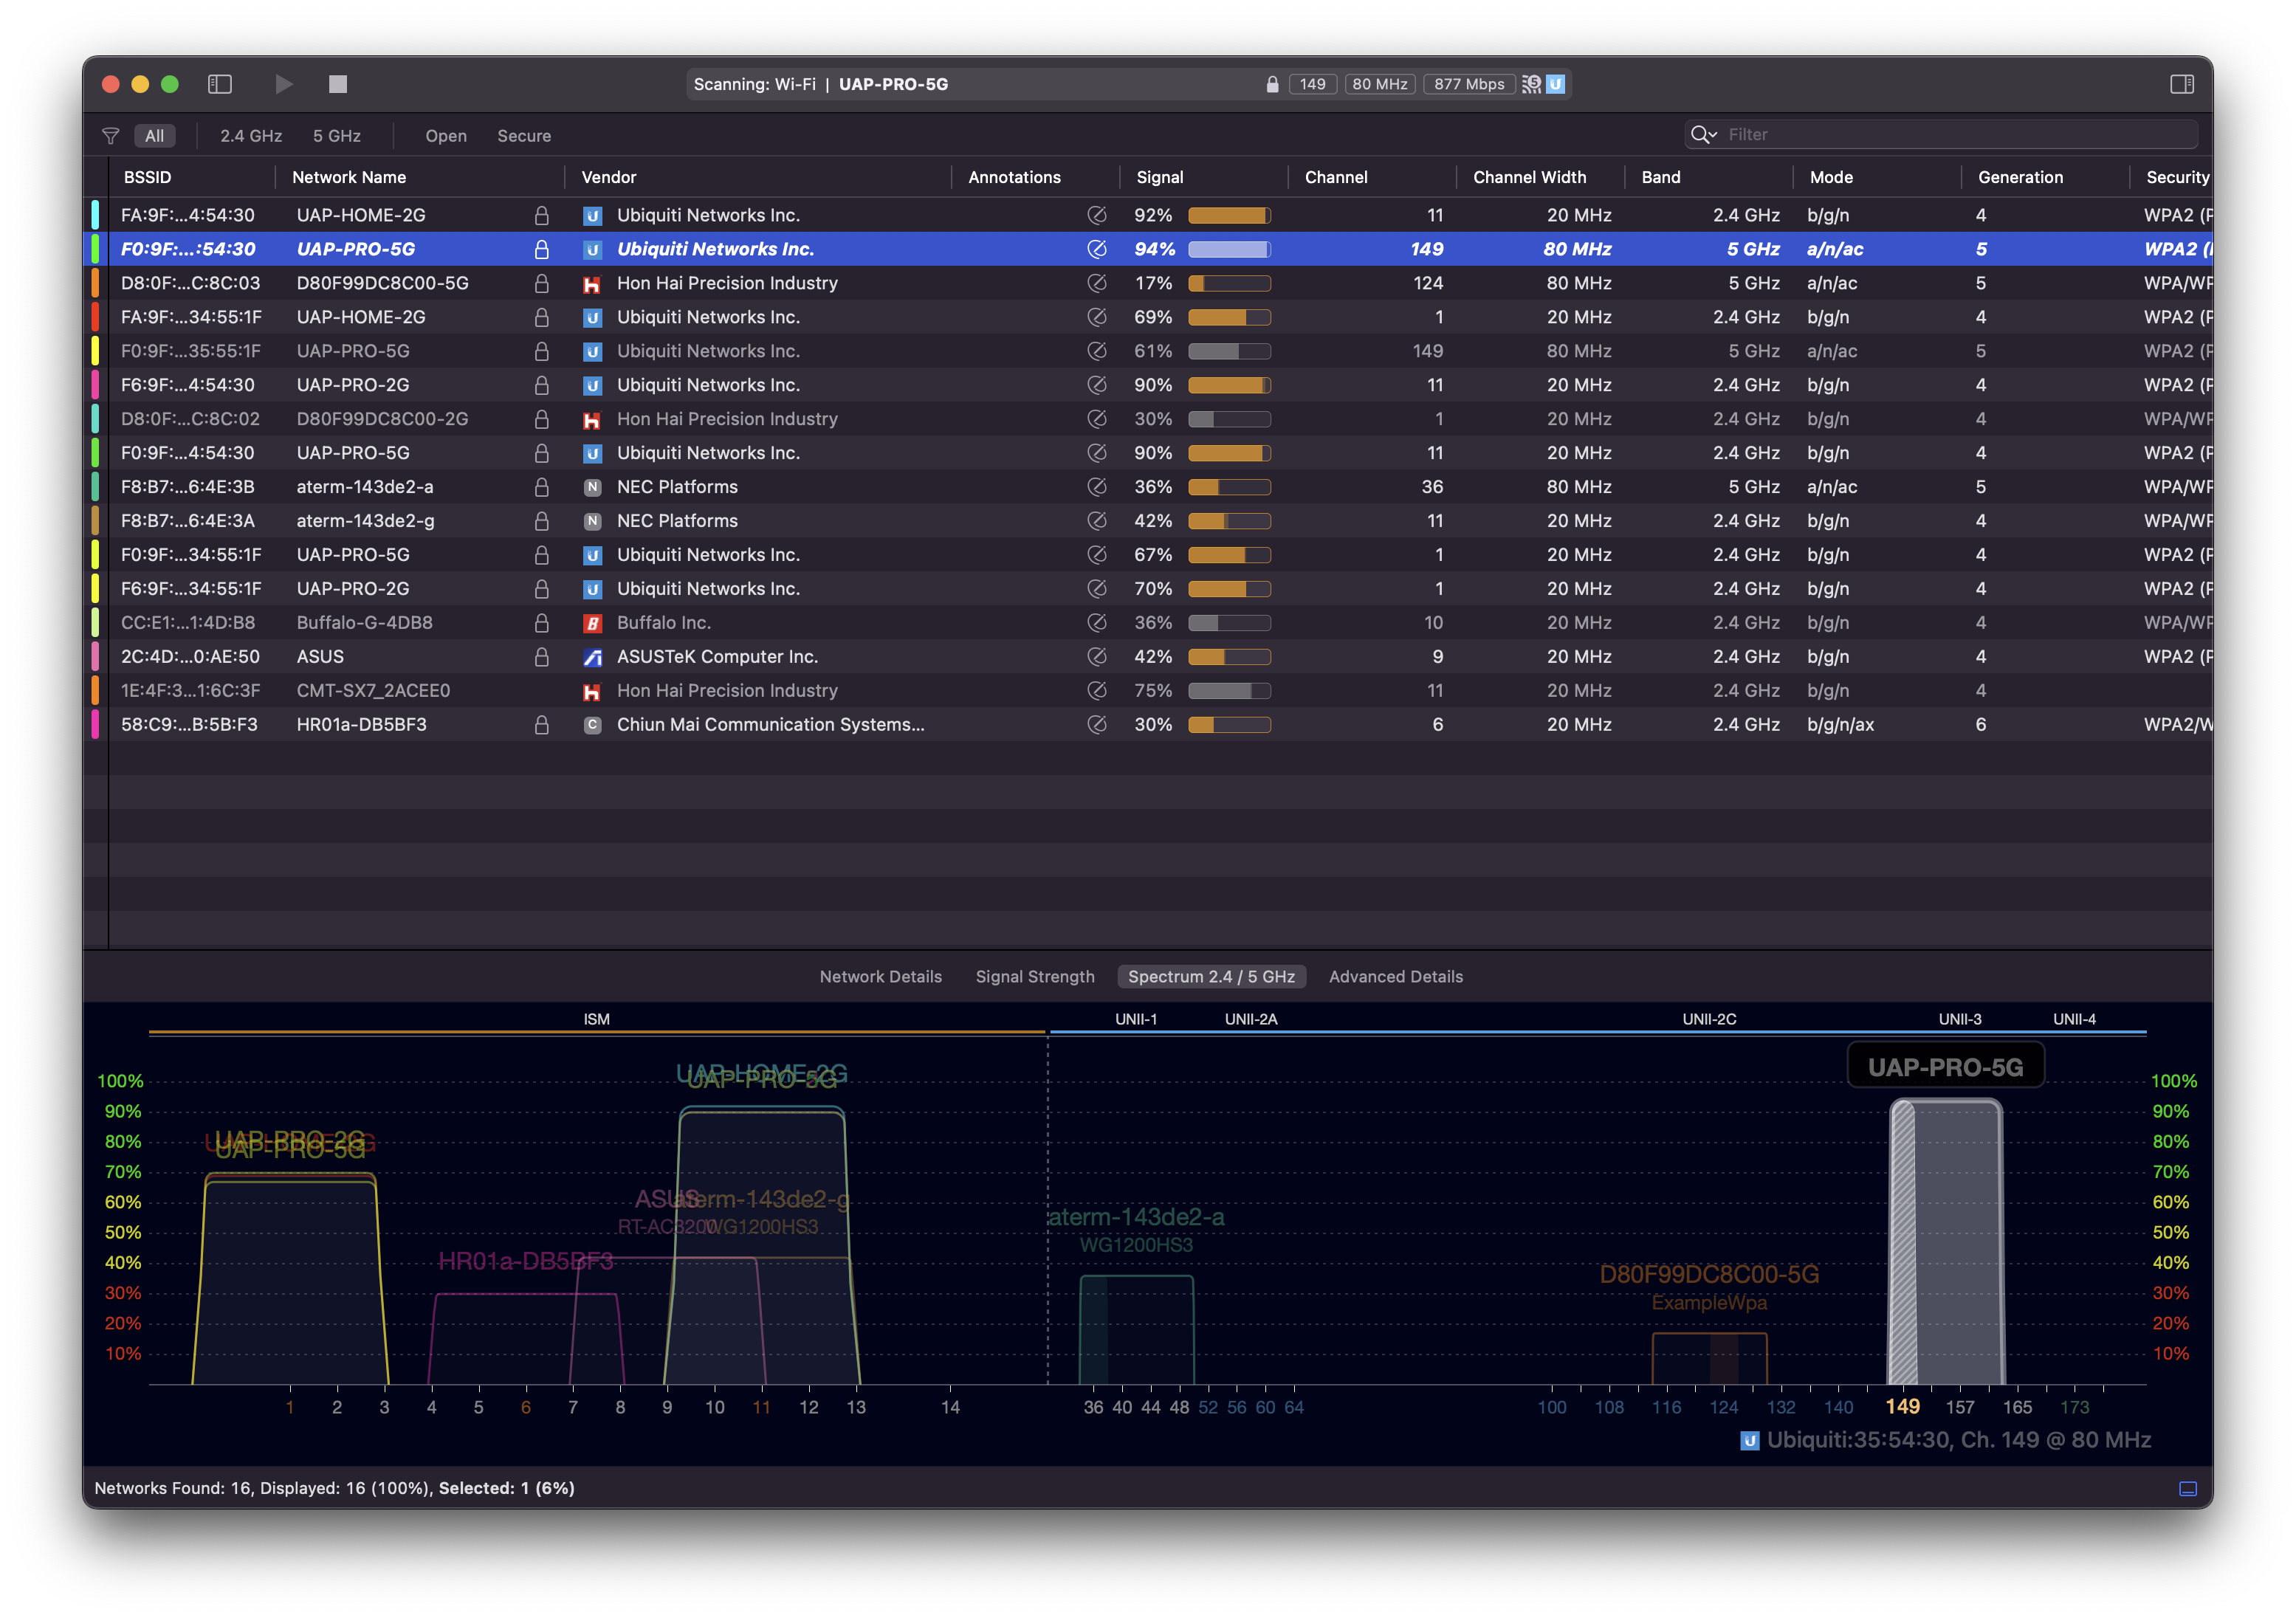Click the orange color swatch for D8:0F:...C:8C:03

(95, 283)
